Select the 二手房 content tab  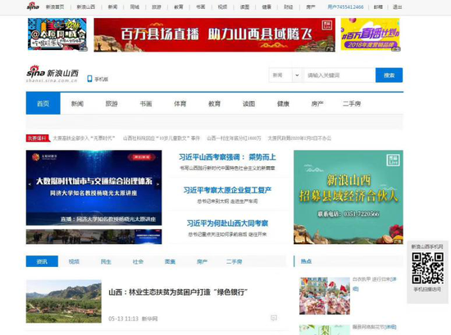click(x=235, y=261)
